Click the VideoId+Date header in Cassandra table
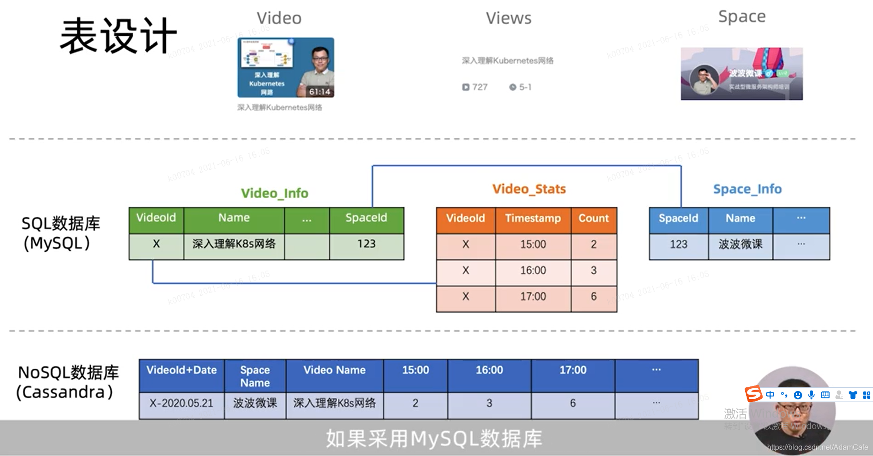 coord(181,375)
